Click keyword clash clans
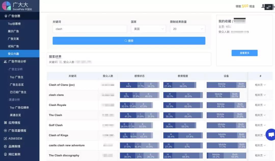Image resolution: width=275 pixels, height=161 pixels. coord(56,95)
